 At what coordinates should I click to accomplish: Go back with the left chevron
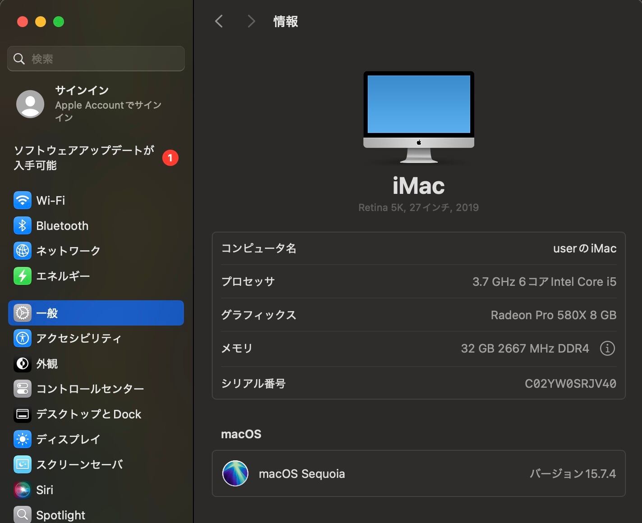[x=219, y=21]
